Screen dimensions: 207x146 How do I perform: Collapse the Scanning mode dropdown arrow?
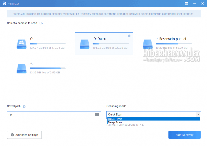click(x=198, y=115)
